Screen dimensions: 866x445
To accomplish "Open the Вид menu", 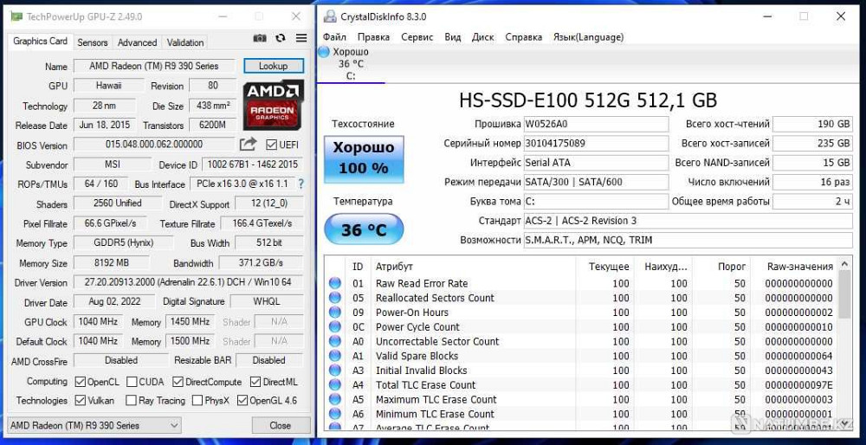I will 452,37.
